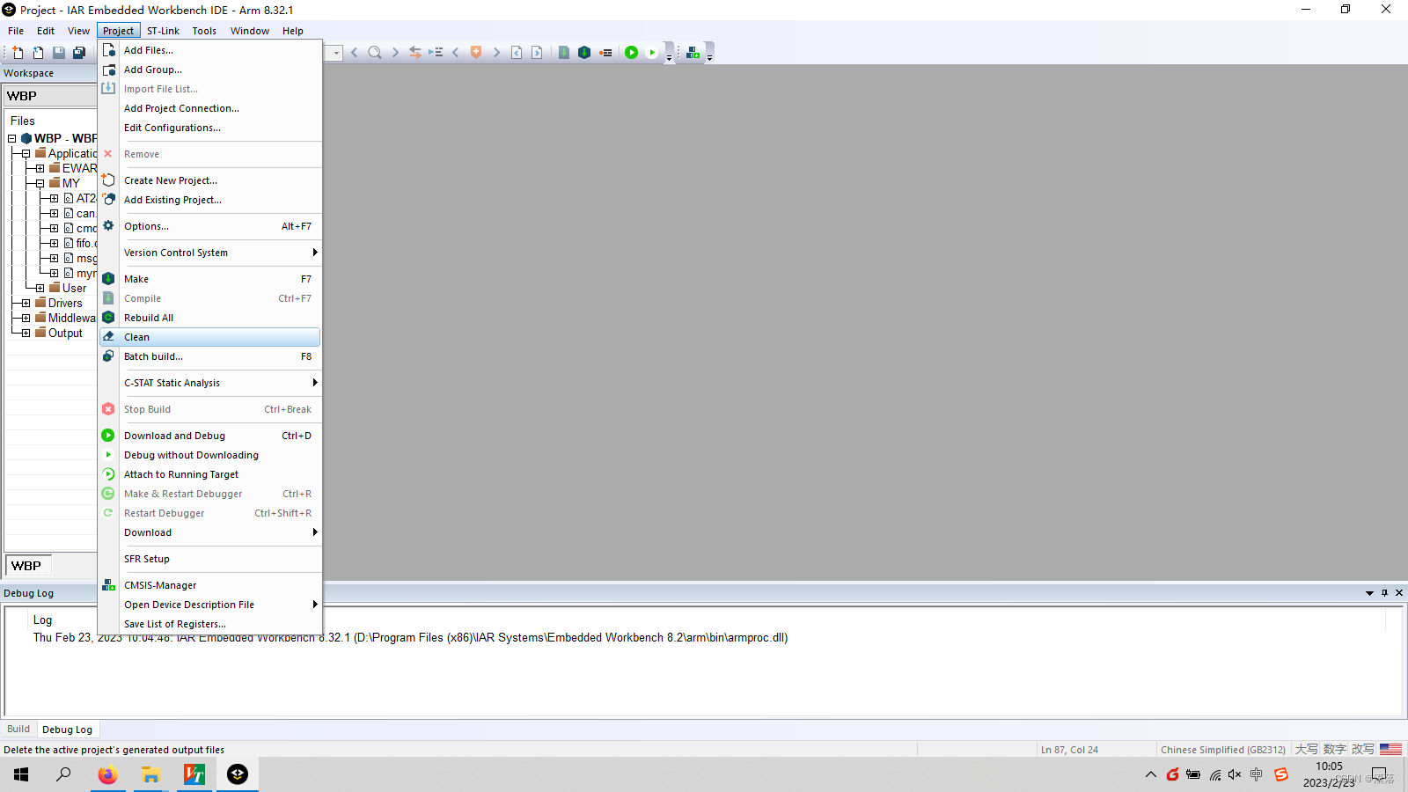This screenshot has width=1408, height=792.
Task: Select Save List of Registers entry
Action: coord(210,624)
